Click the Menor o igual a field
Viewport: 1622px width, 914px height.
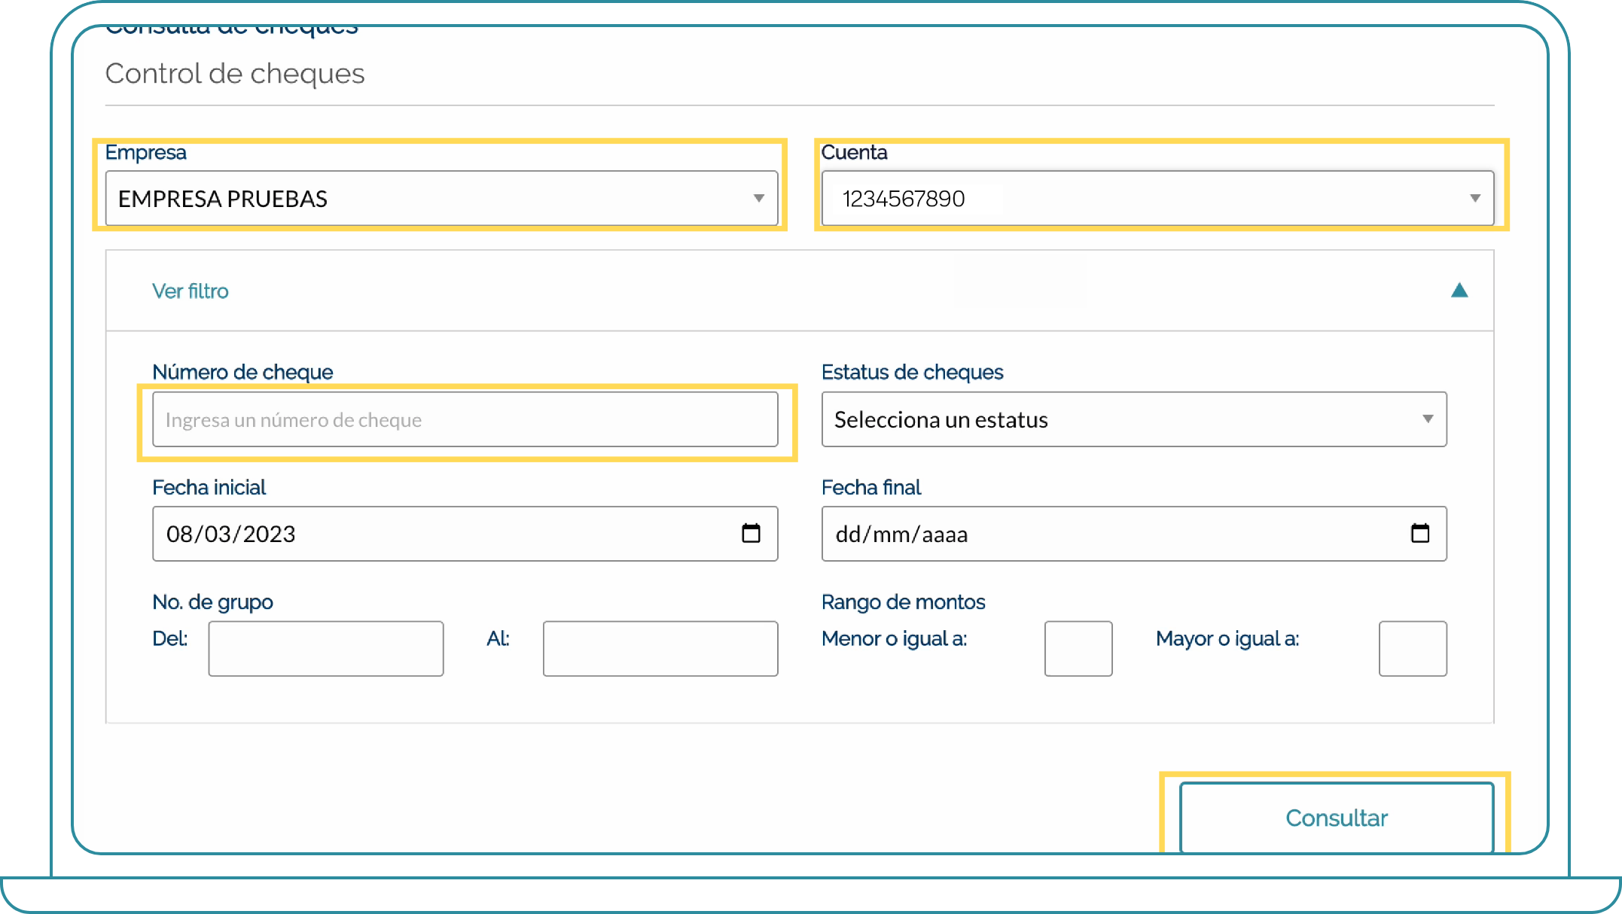pyautogui.click(x=1078, y=648)
